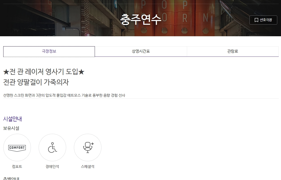Screen dimensions: 281x180
Task: Switch to the 관람료 tab
Action: click(233, 51)
